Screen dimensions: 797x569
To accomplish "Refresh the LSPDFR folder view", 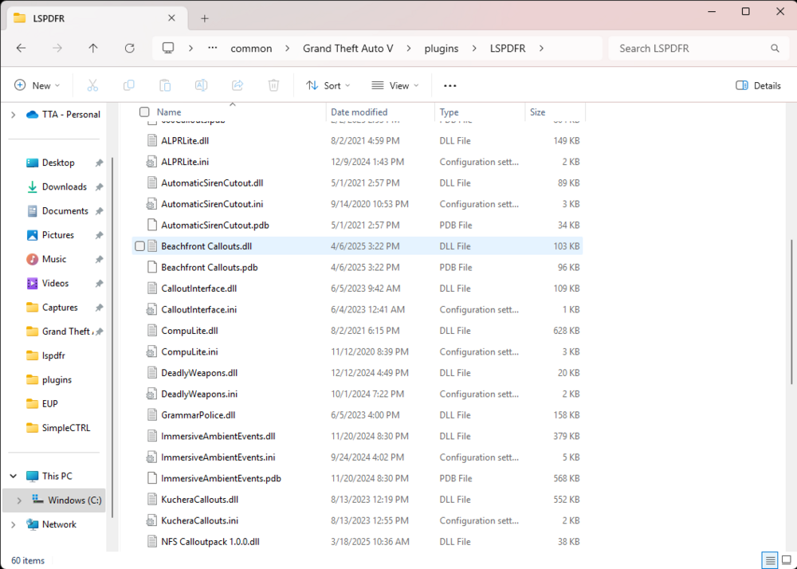I will click(x=129, y=48).
